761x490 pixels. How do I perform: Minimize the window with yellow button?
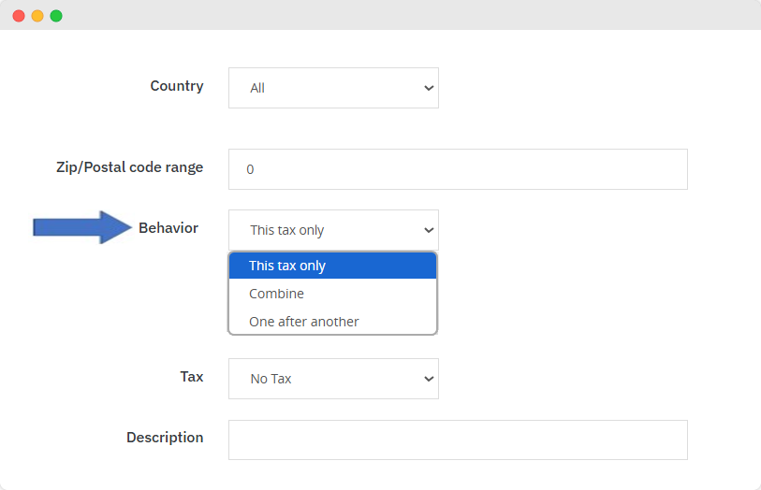coord(37,16)
